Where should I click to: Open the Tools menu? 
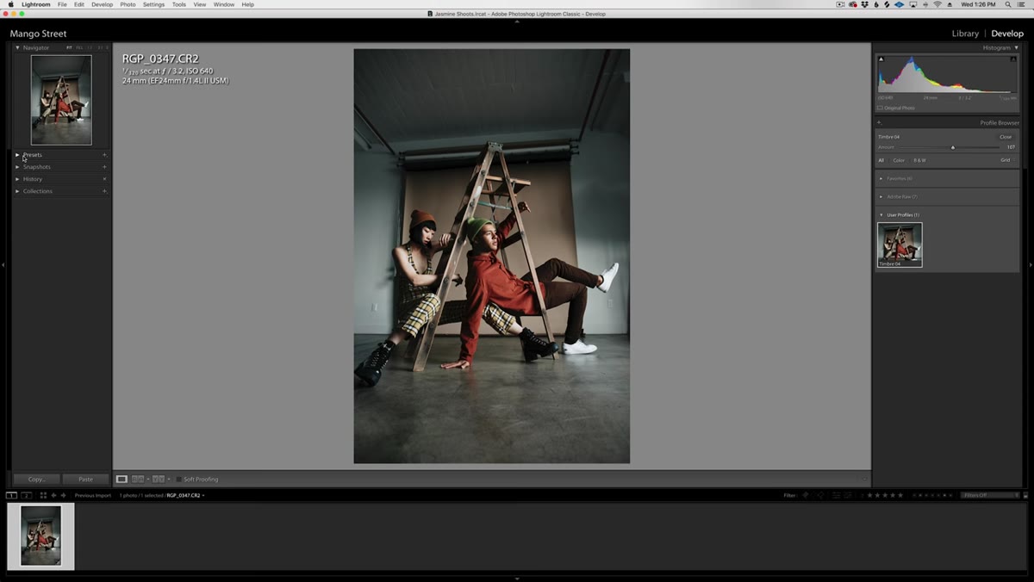coord(178,4)
